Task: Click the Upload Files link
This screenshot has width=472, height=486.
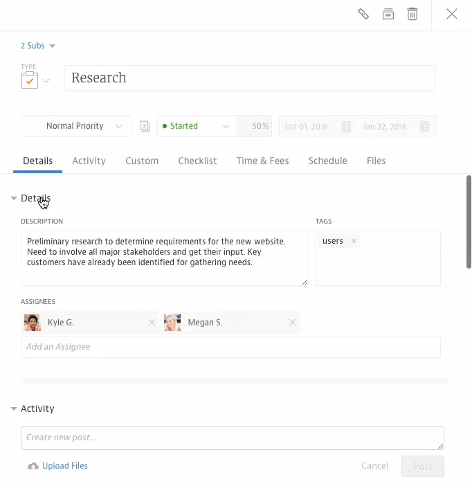Action: pos(65,466)
